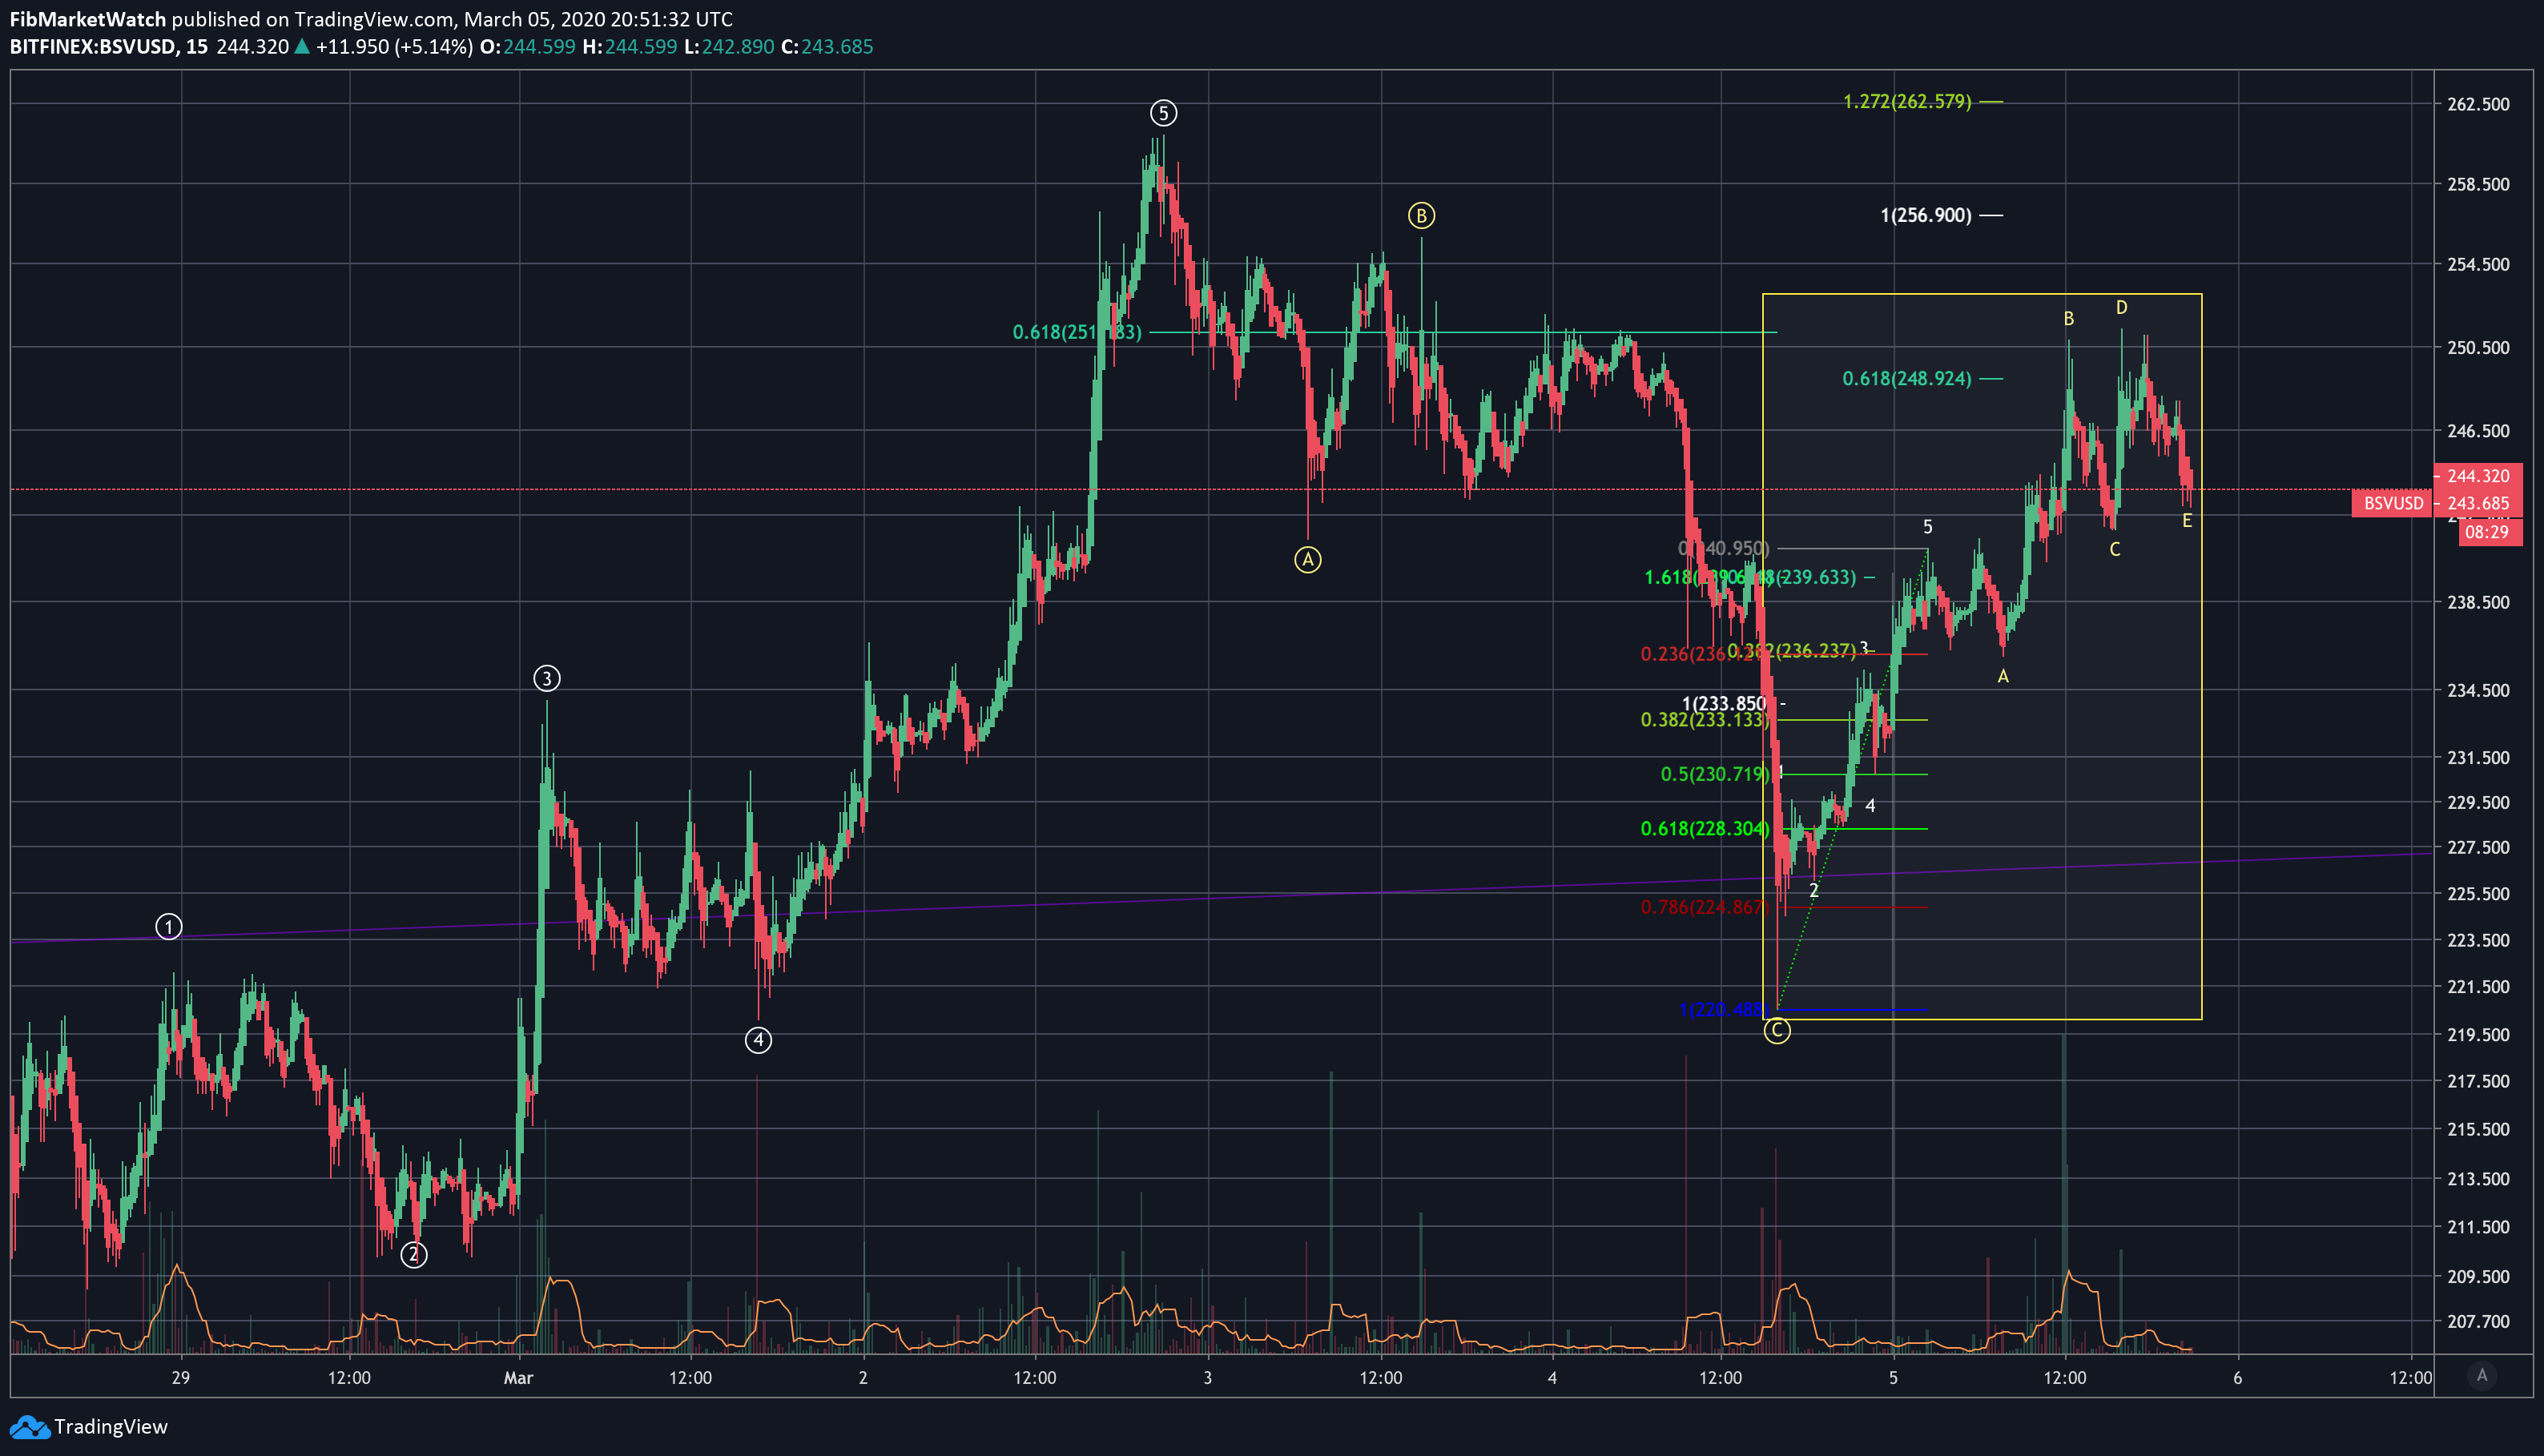The width and height of the screenshot is (2544, 1456).
Task: Click the 0.382(233.133) Fibonacci level
Action: pyautogui.click(x=1705, y=721)
